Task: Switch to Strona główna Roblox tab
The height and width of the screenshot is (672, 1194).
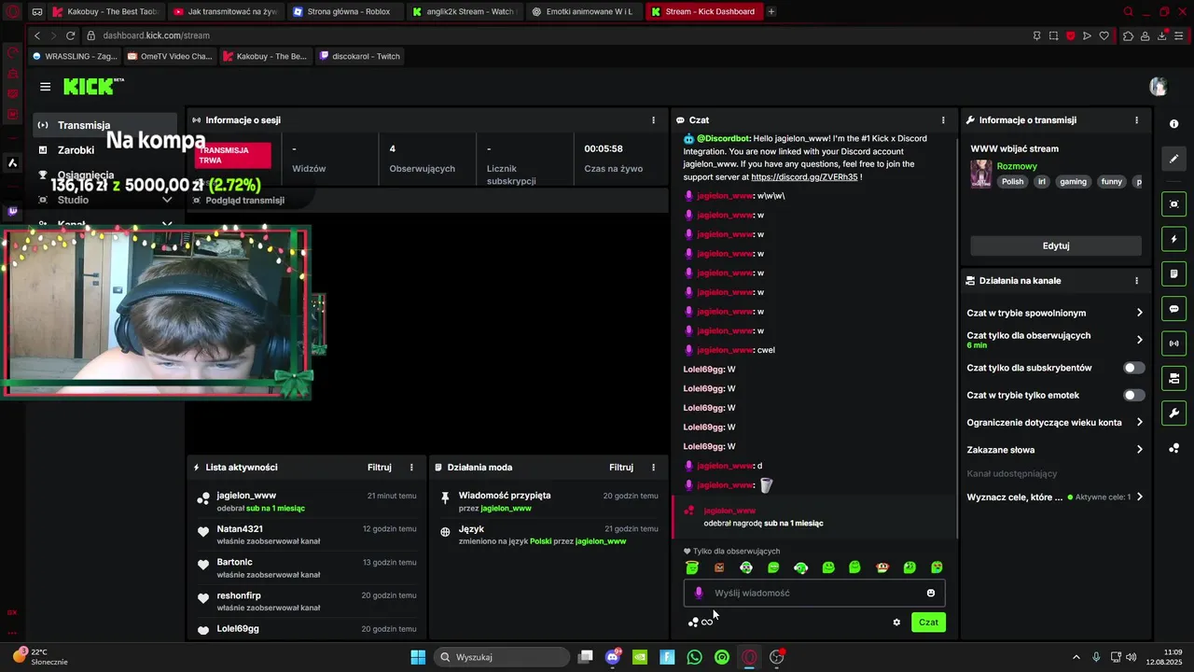Action: tap(343, 11)
